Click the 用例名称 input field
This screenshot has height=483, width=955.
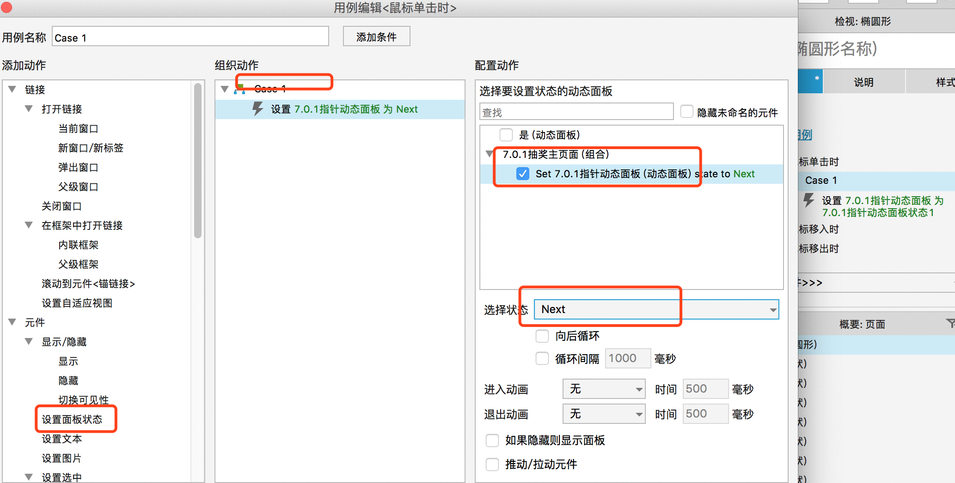190,36
